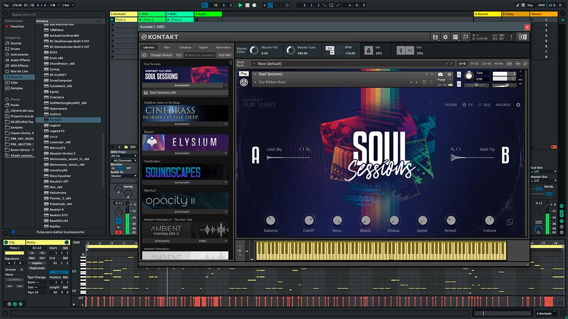Launch the Piste 2 clip

click(x=141, y=20)
